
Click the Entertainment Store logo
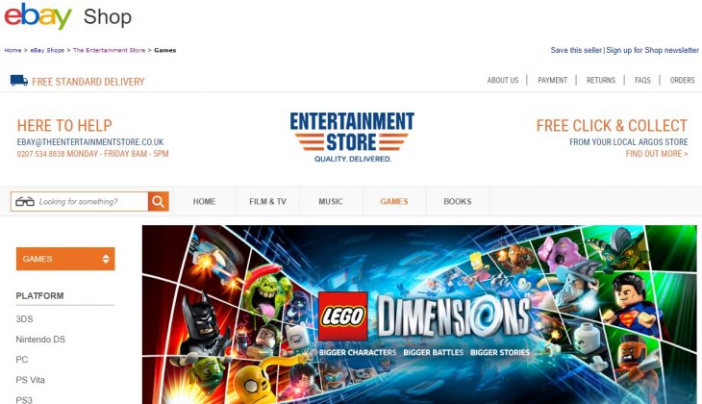coord(352,137)
